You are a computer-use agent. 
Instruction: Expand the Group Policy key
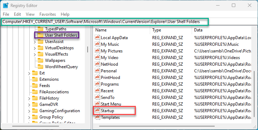tap(29, 117)
